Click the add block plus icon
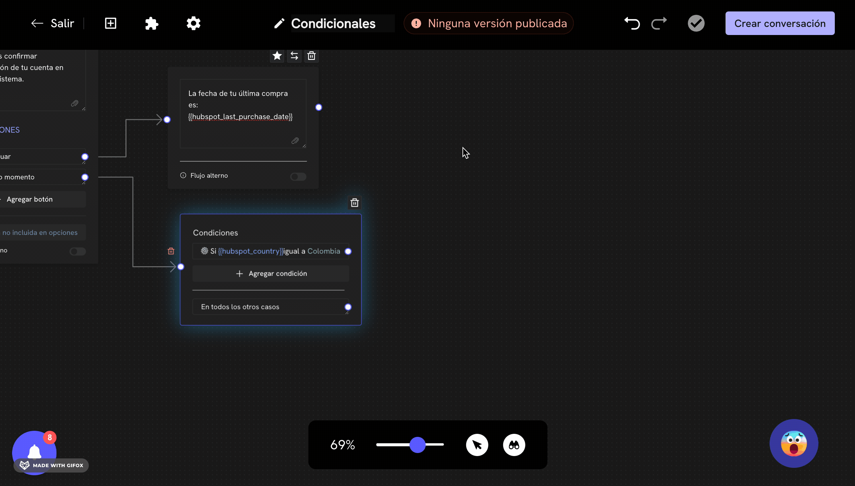The width and height of the screenshot is (855, 486). [110, 23]
